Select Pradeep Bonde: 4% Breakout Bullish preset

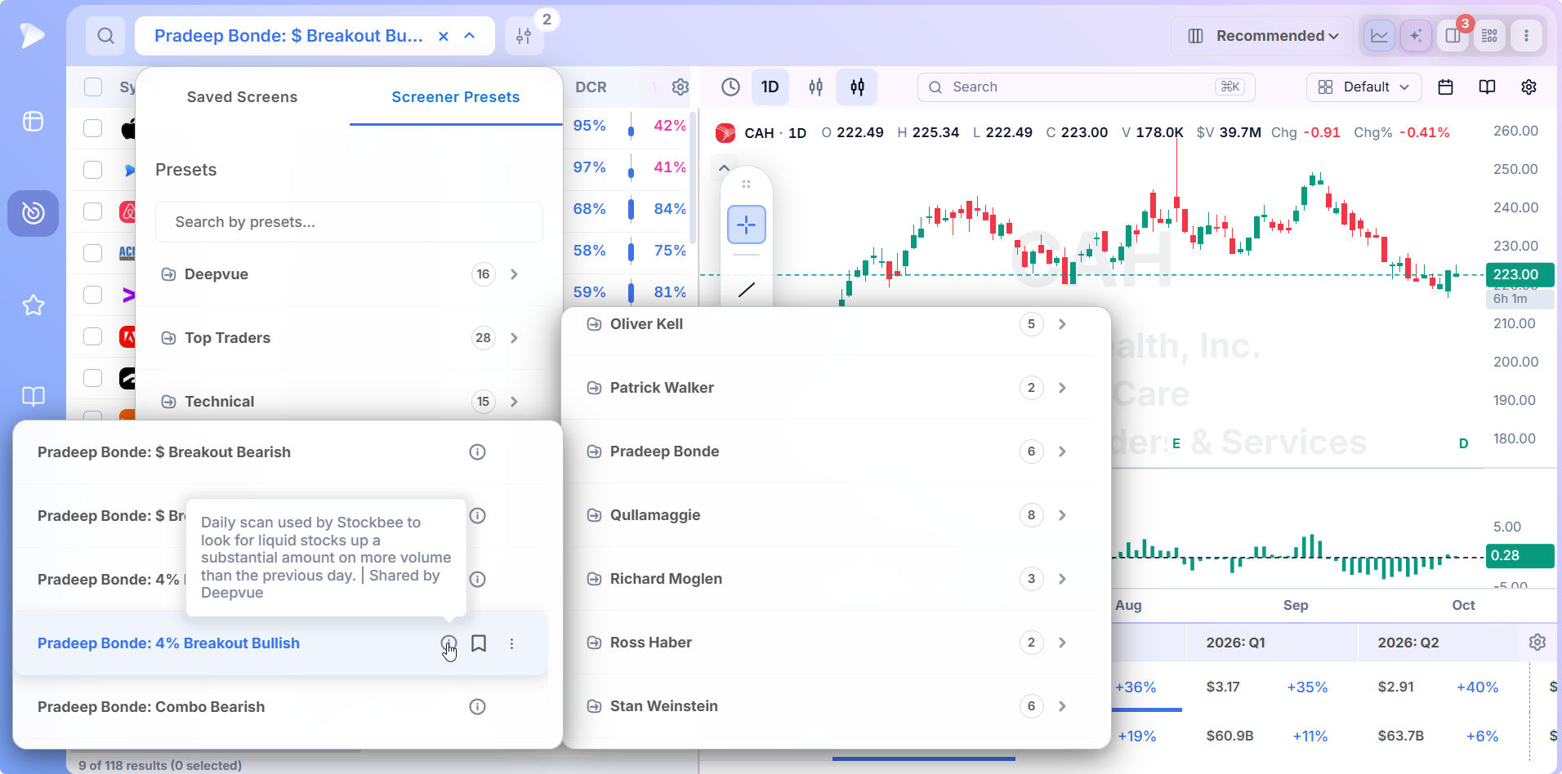[168, 643]
